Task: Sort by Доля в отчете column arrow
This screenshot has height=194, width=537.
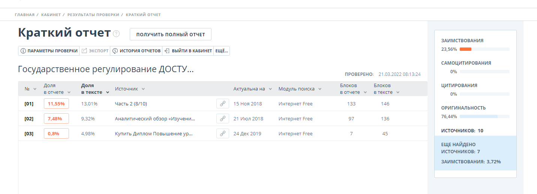Action: tap(69, 92)
